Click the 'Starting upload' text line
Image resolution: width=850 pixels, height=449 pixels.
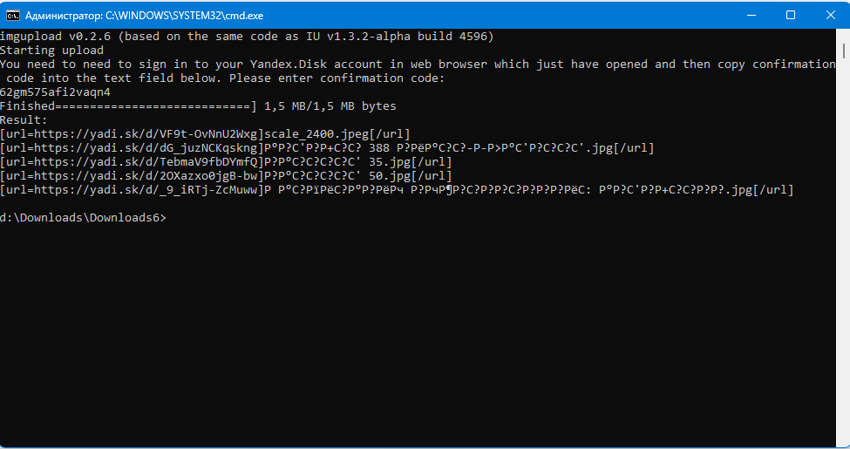click(x=51, y=51)
